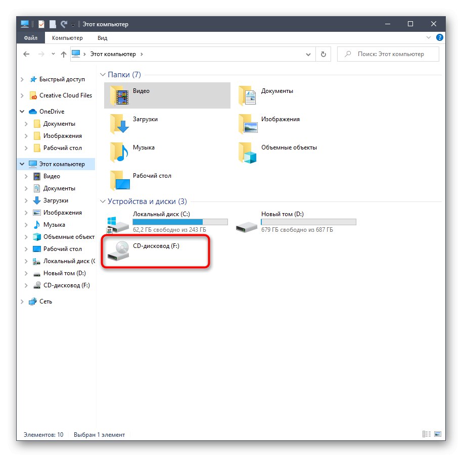Click breadcrumb arrow after Этот компьютер
The width and height of the screenshot is (462, 457).
click(142, 54)
